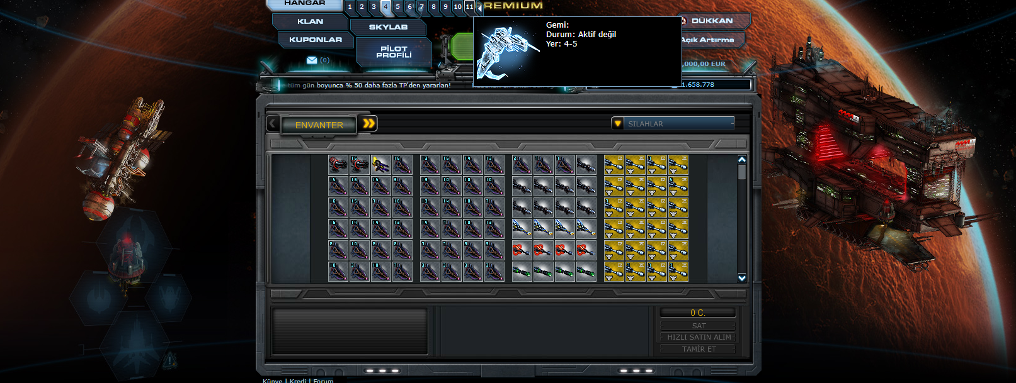
Task: Click HIZLI SATIN ALIM
Action: coord(699,337)
